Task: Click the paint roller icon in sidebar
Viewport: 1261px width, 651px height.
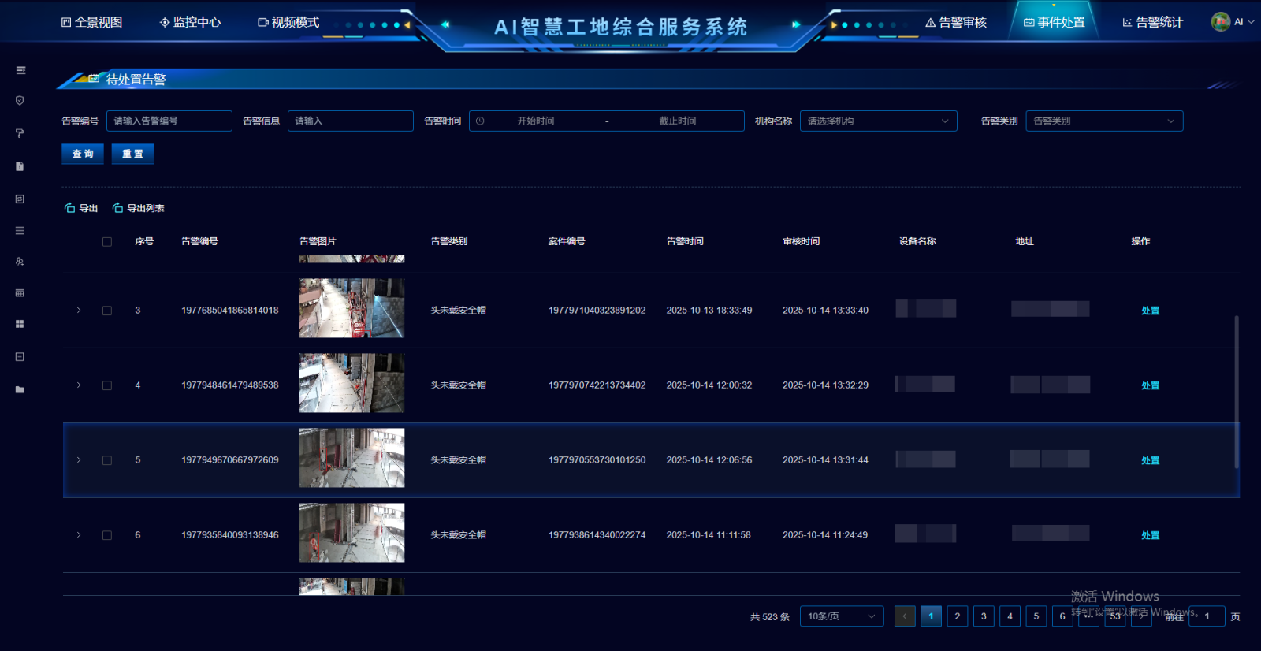Action: 20,133
